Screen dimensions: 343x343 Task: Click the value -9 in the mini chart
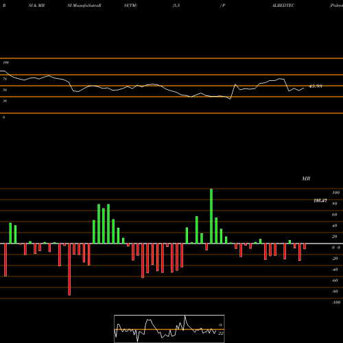tap(220, 325)
